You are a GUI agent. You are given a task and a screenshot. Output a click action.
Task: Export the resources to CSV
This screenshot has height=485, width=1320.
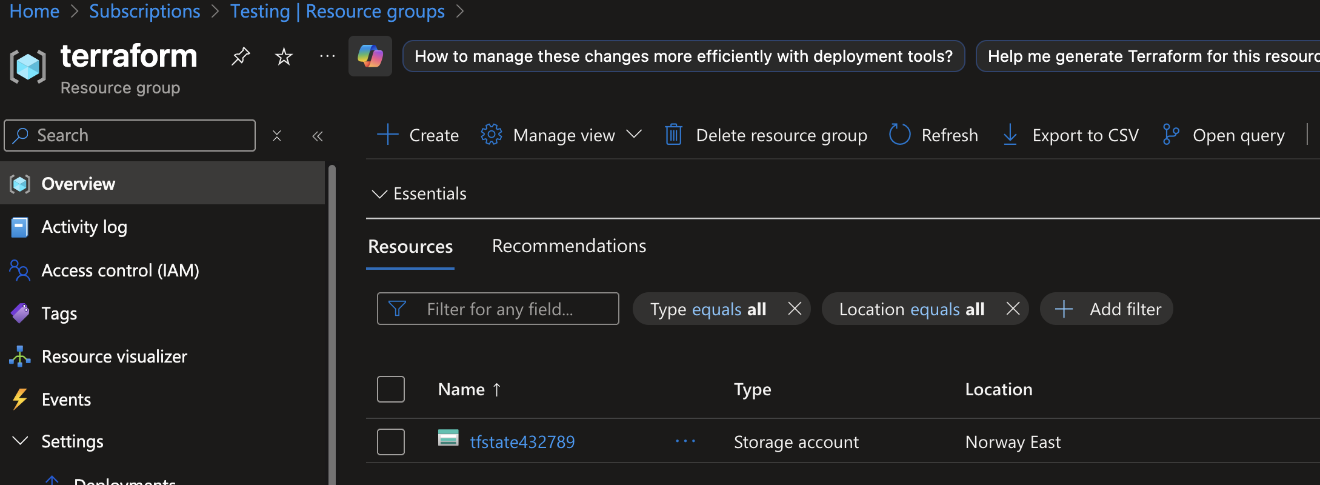tap(1071, 135)
